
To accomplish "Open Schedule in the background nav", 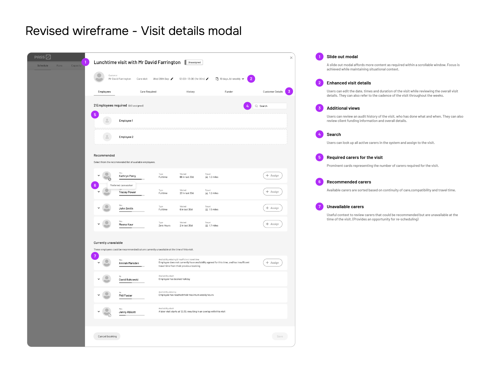I will tap(43, 66).
